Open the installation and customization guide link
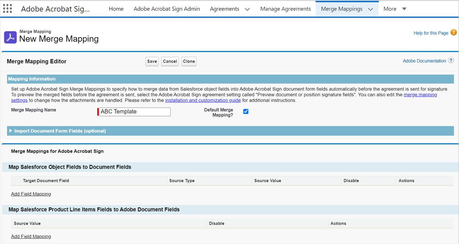The image size is (459, 244). pos(203,100)
